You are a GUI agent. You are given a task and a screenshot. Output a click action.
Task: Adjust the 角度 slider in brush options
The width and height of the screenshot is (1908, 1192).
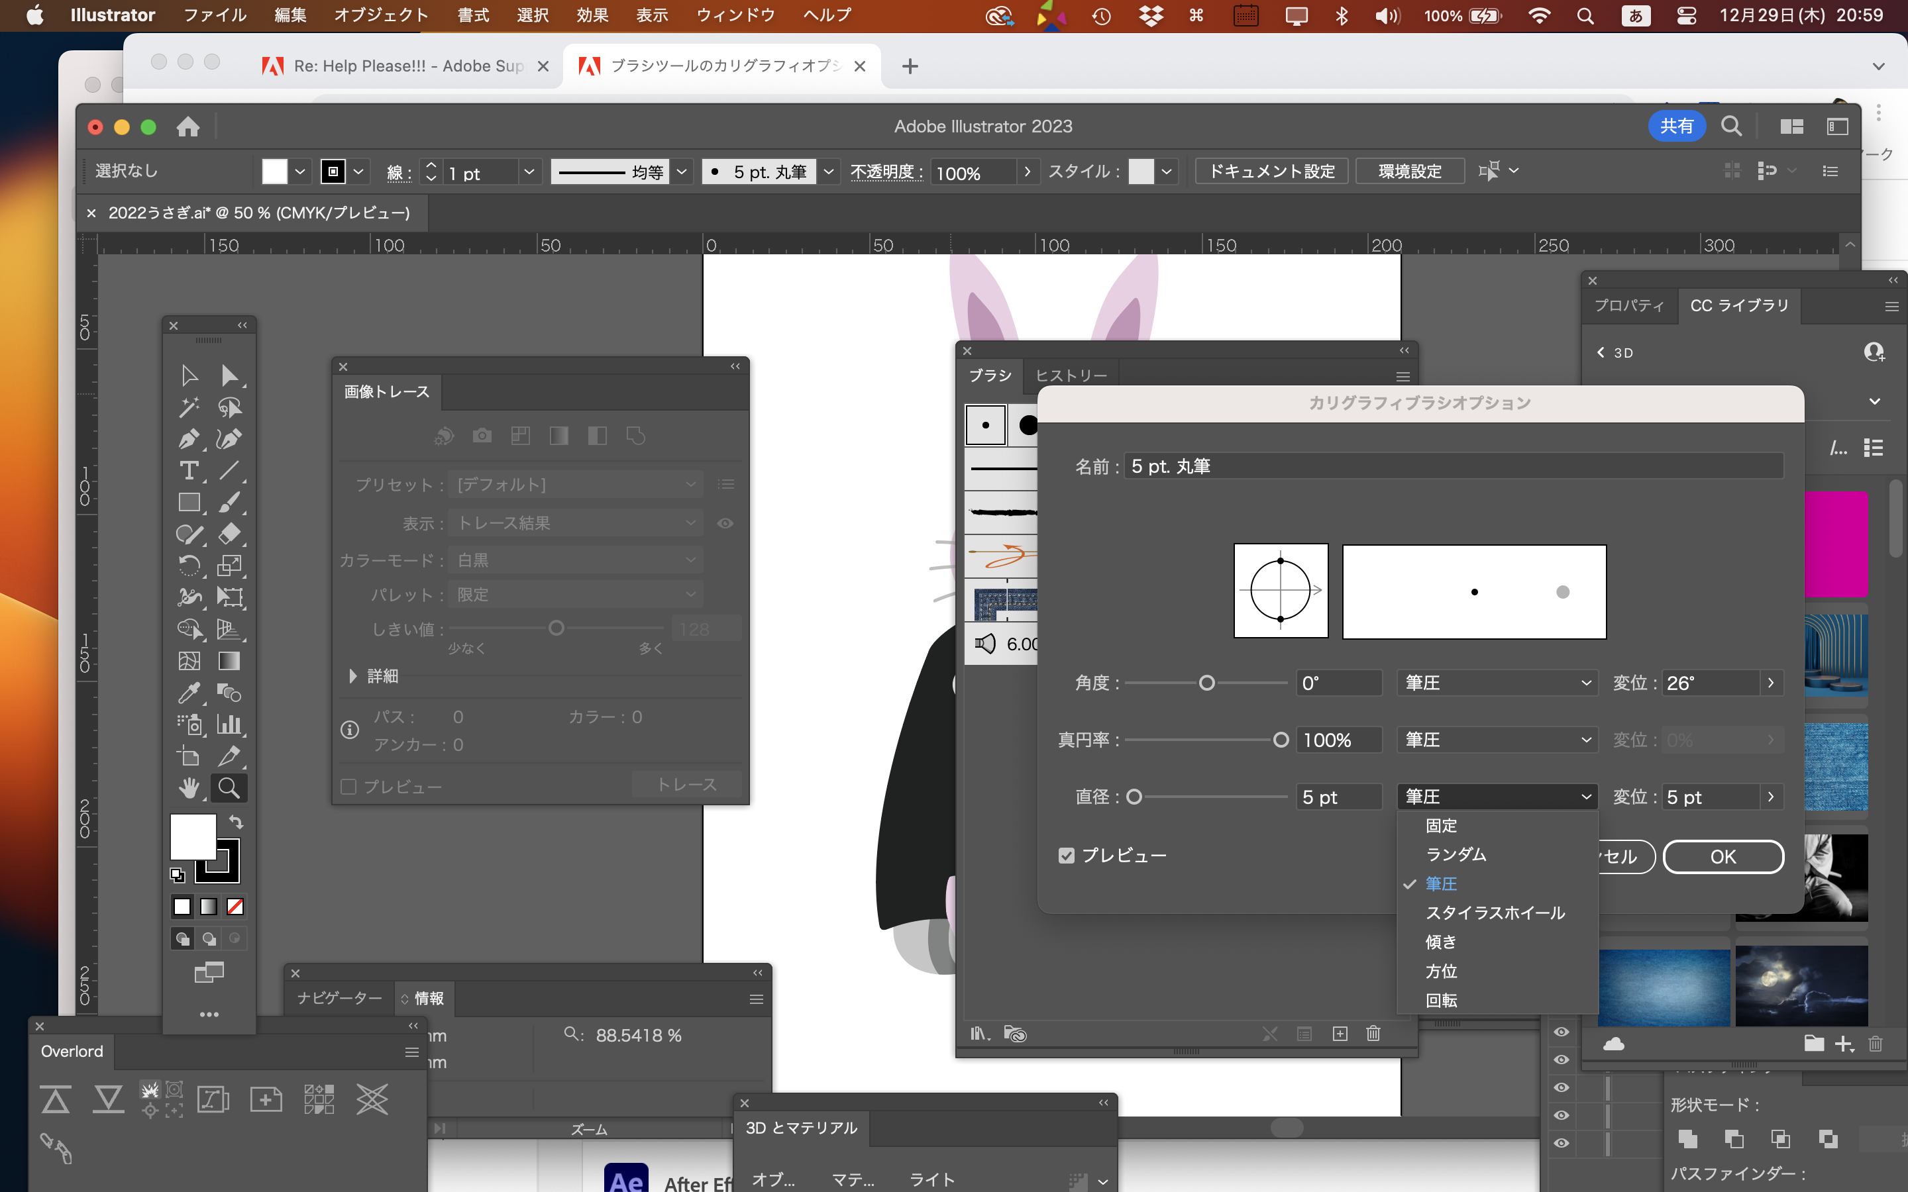1206,683
